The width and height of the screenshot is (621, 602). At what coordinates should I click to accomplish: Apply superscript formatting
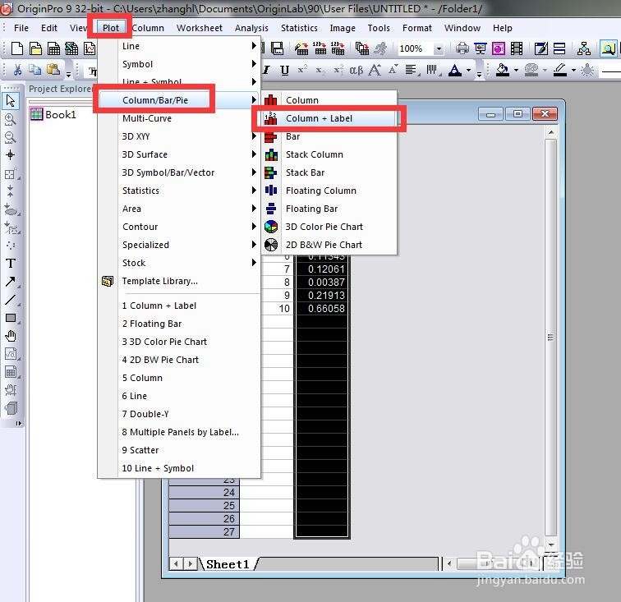pos(302,70)
